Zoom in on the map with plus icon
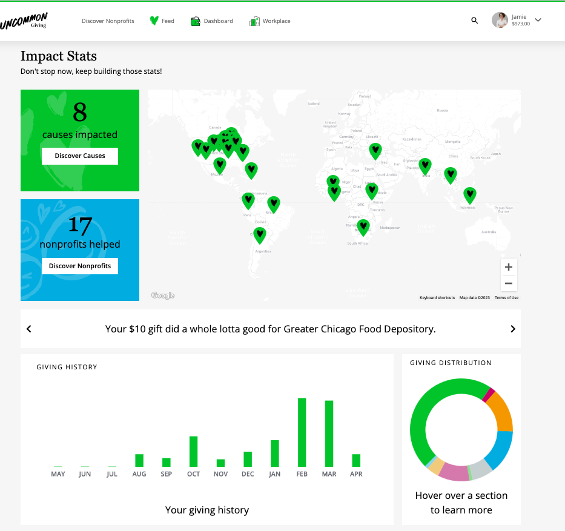 coord(509,266)
